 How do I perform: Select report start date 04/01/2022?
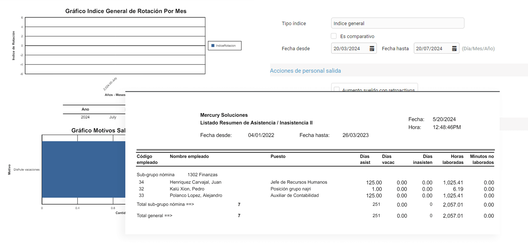(261, 135)
